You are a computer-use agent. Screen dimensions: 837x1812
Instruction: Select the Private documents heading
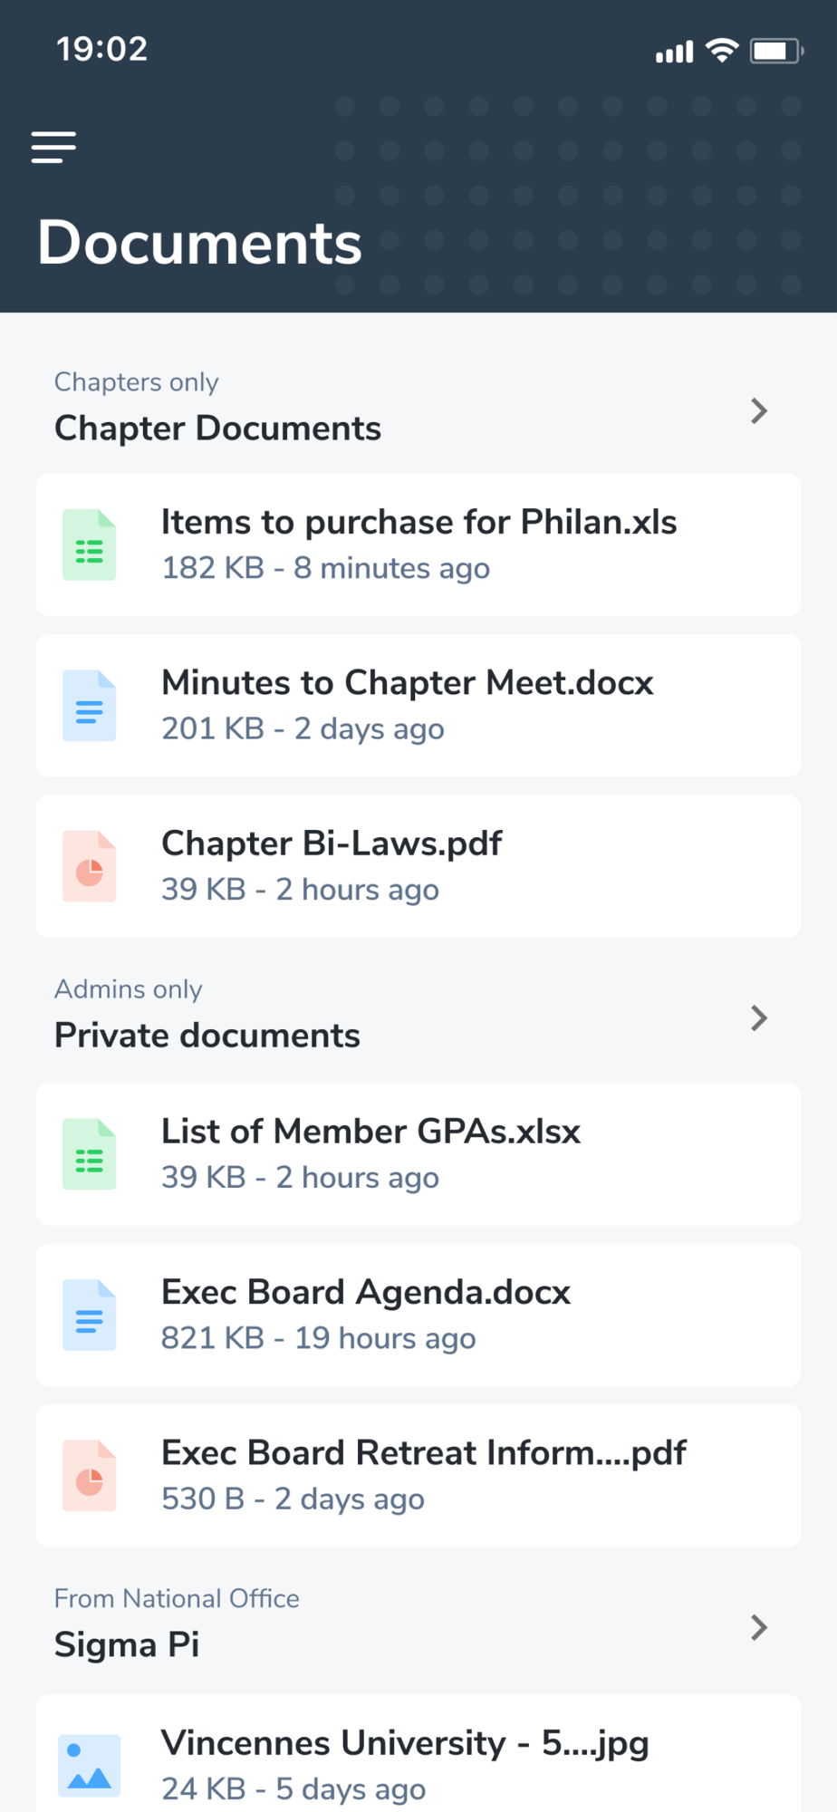click(x=207, y=1036)
